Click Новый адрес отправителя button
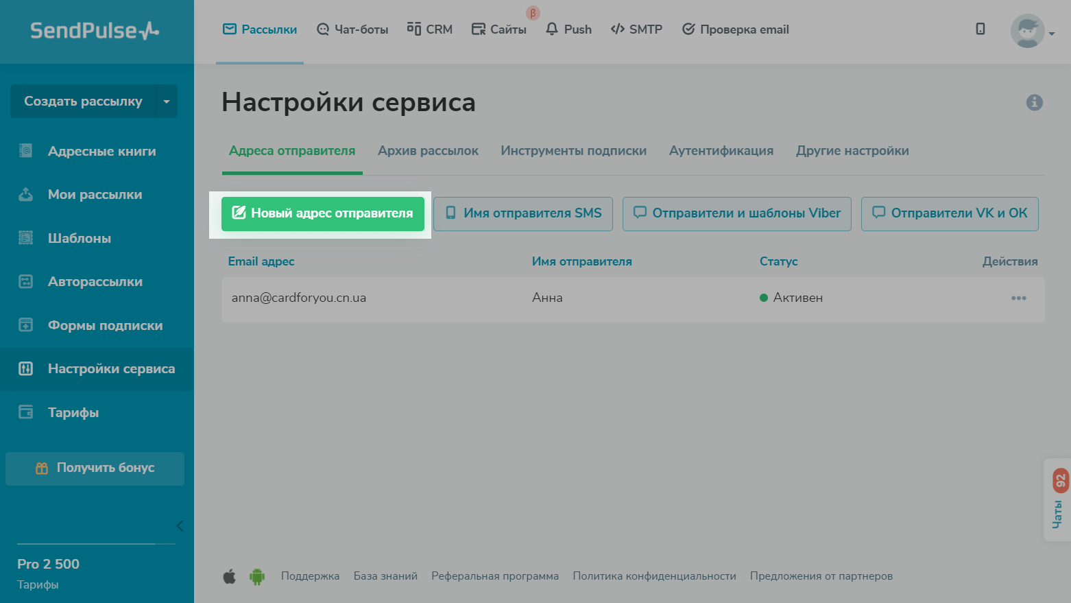Image resolution: width=1071 pixels, height=603 pixels. click(x=322, y=213)
